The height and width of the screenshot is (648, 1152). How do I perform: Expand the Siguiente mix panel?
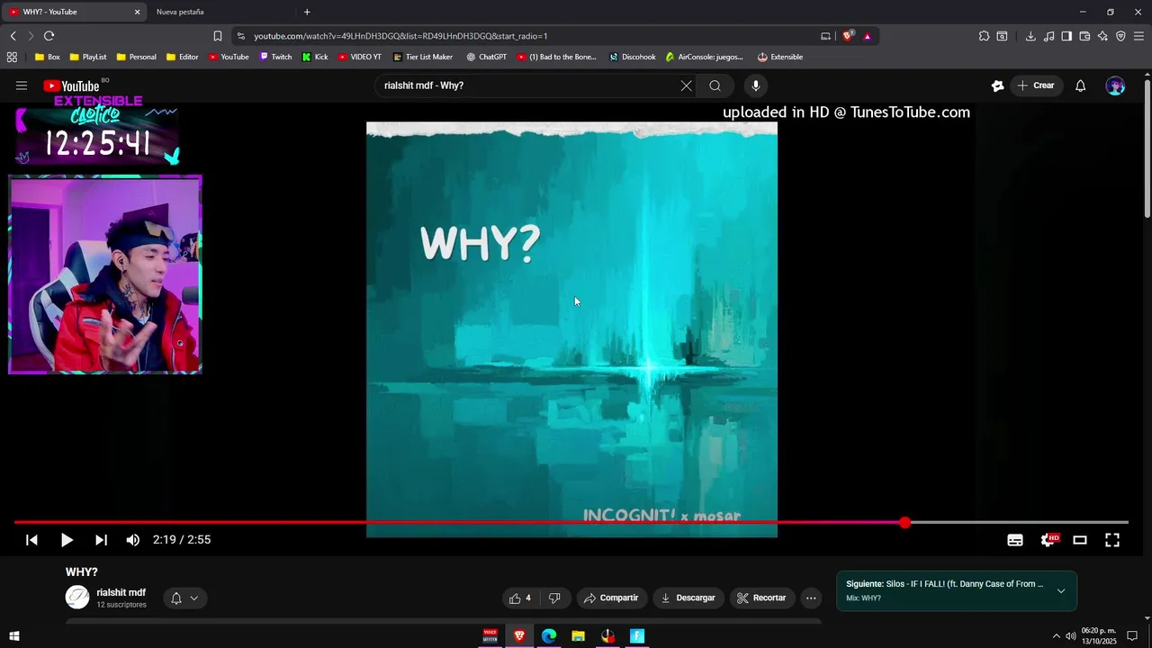pyautogui.click(x=1061, y=591)
